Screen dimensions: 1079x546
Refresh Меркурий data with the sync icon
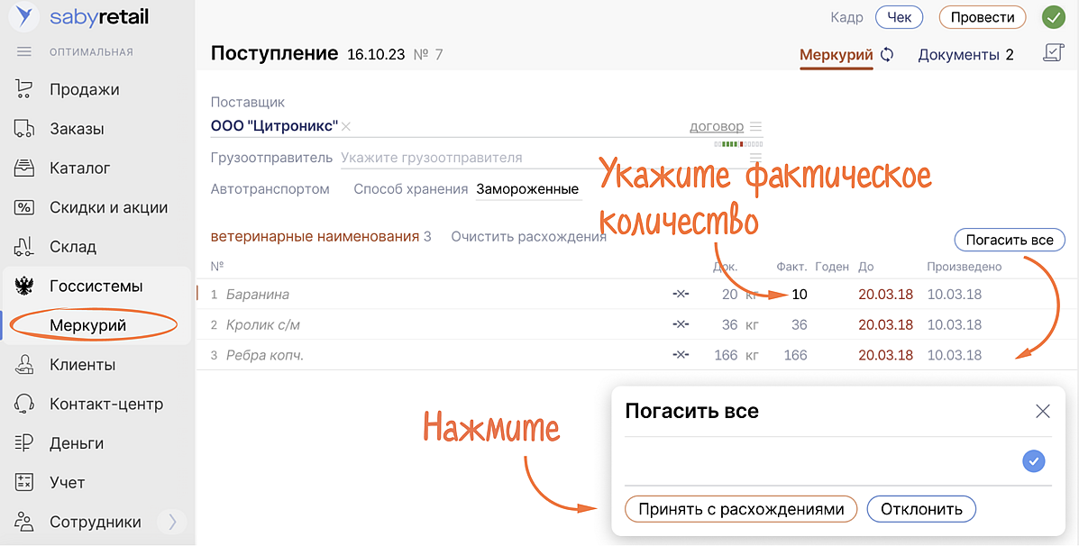[887, 55]
